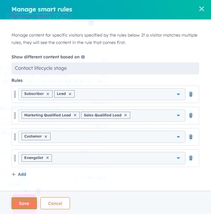Remove the Customer tag
The width and height of the screenshot is (211, 214).
pyautogui.click(x=46, y=136)
